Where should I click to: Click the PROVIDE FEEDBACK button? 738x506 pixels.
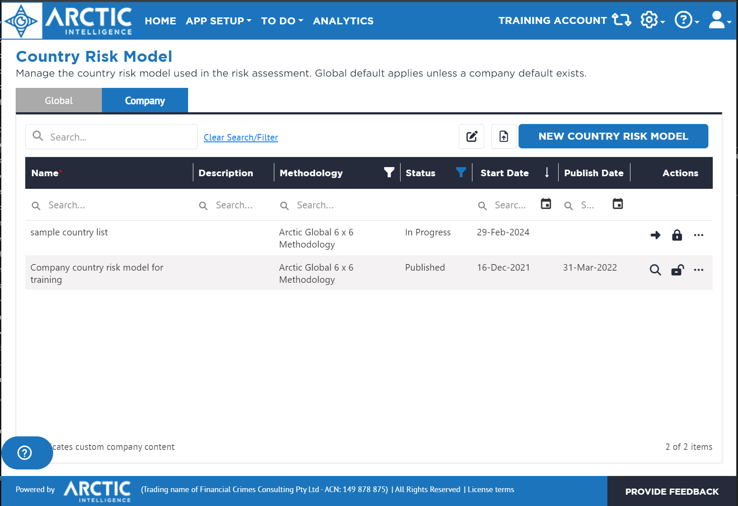click(672, 492)
